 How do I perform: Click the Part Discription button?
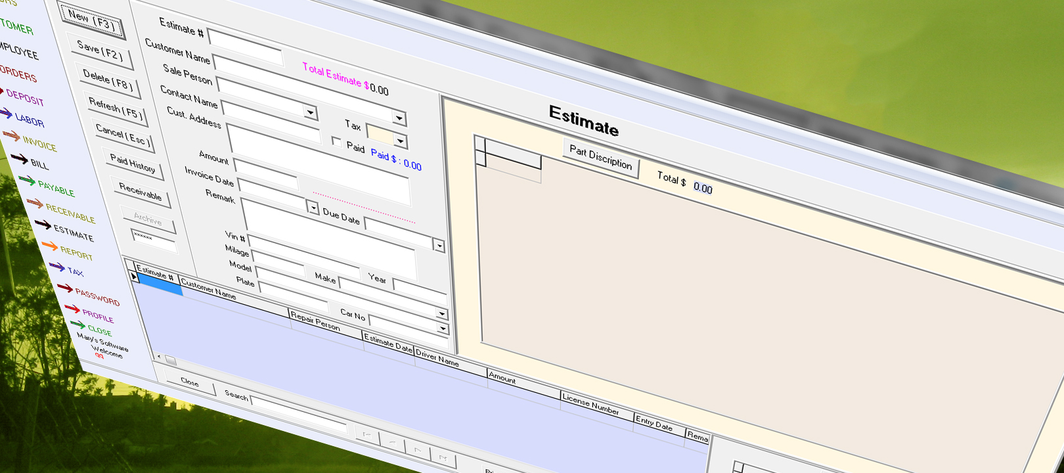point(600,158)
